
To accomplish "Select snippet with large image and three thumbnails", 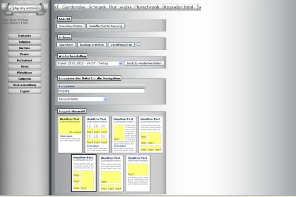I will (111, 173).
